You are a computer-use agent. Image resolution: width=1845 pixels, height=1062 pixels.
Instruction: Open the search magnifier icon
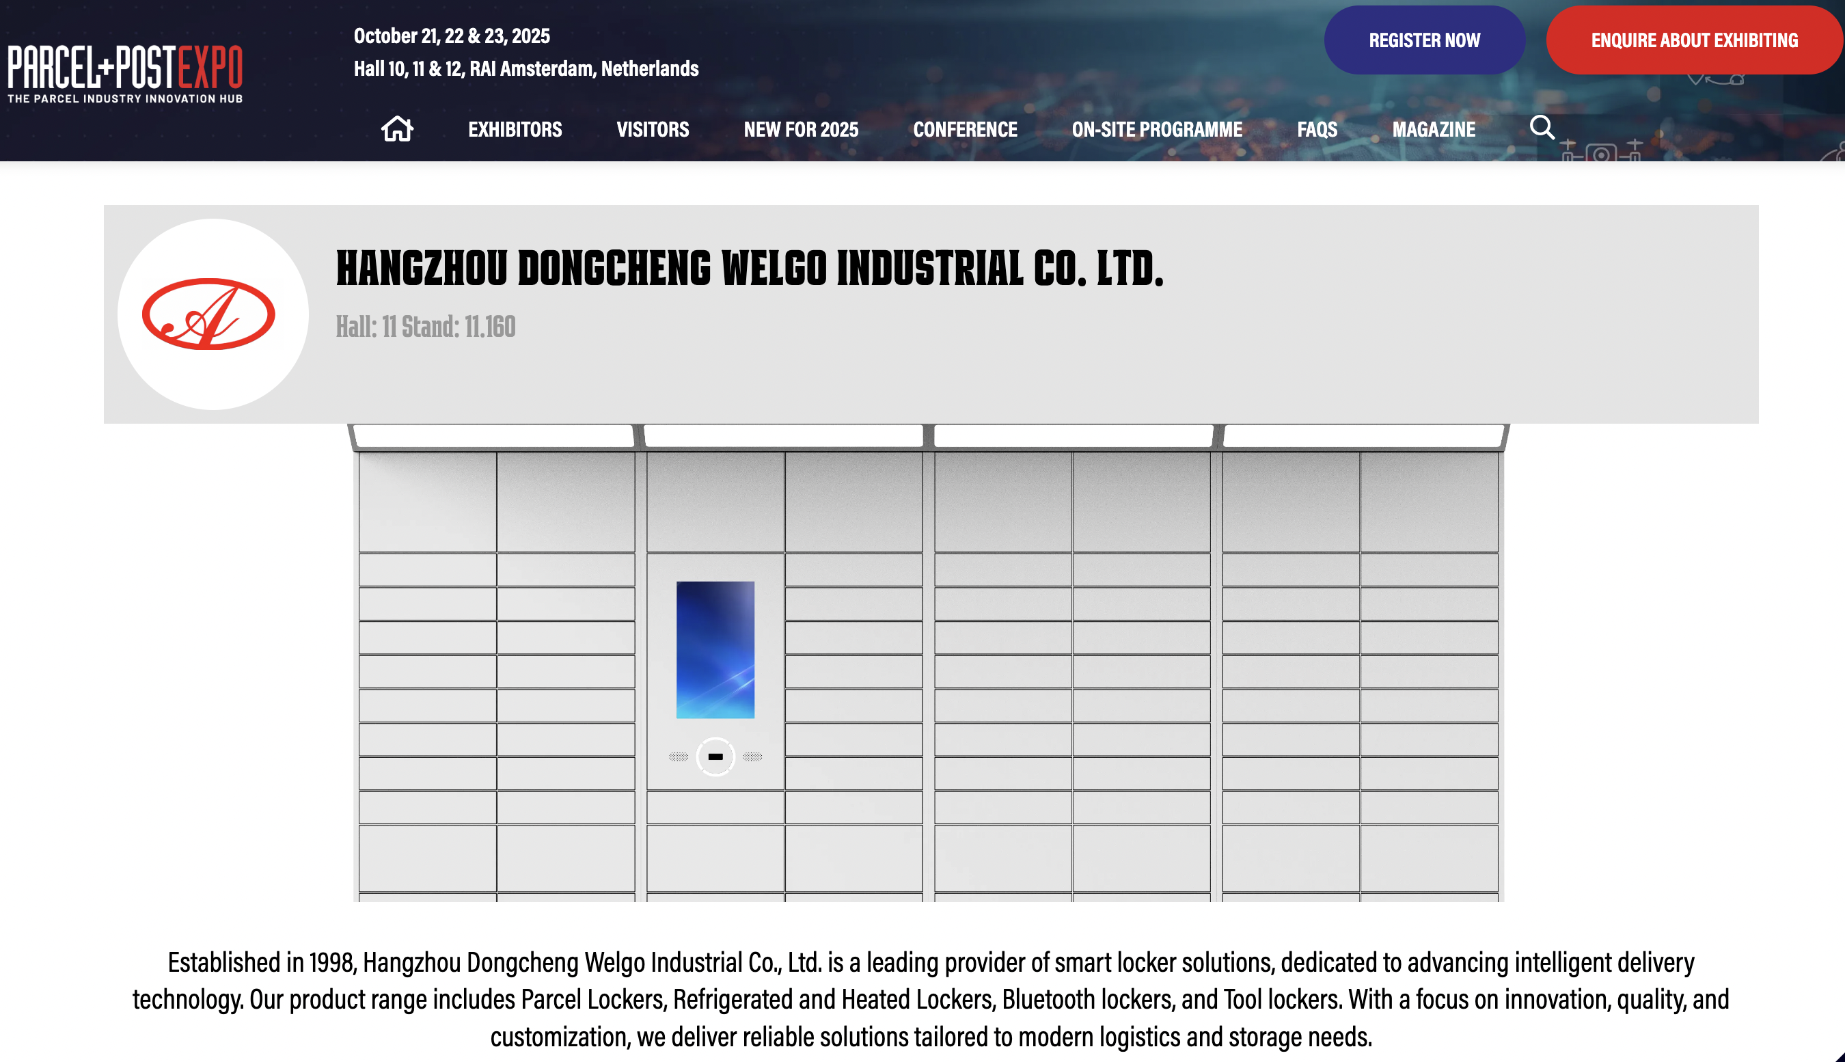[x=1542, y=128]
